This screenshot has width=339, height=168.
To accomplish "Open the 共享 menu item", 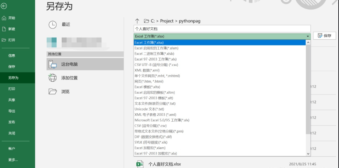I will [x=12, y=100].
